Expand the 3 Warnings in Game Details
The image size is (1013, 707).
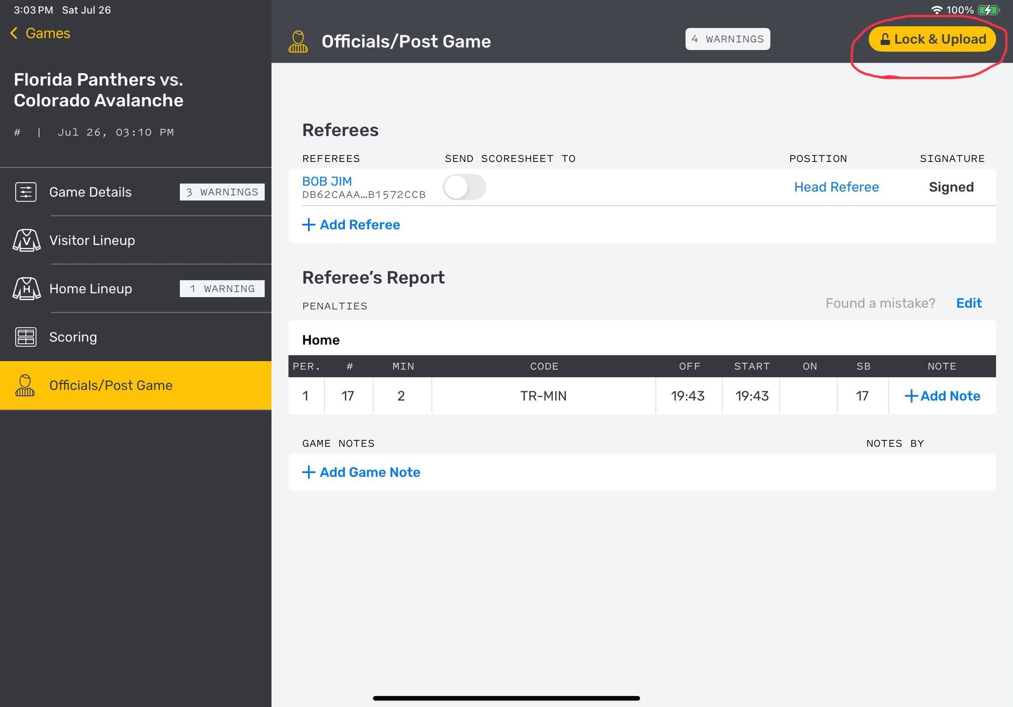coord(222,192)
